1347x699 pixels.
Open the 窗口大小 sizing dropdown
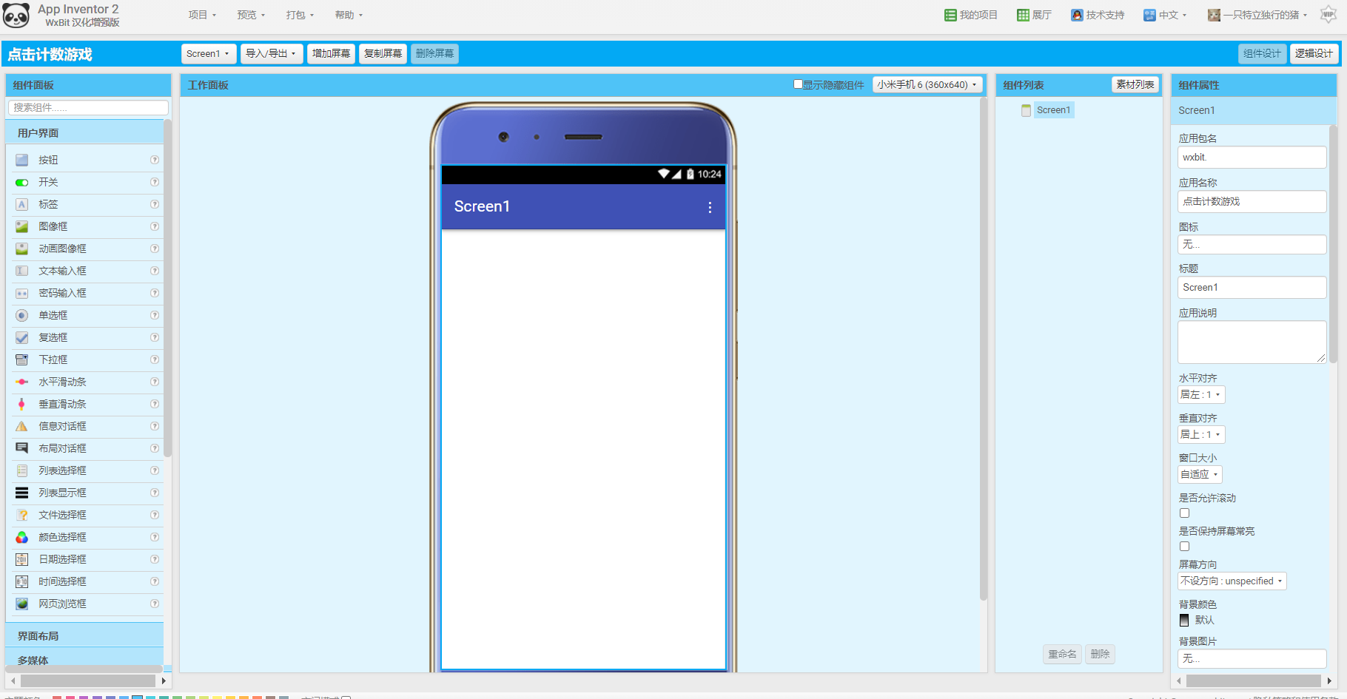tap(1199, 474)
